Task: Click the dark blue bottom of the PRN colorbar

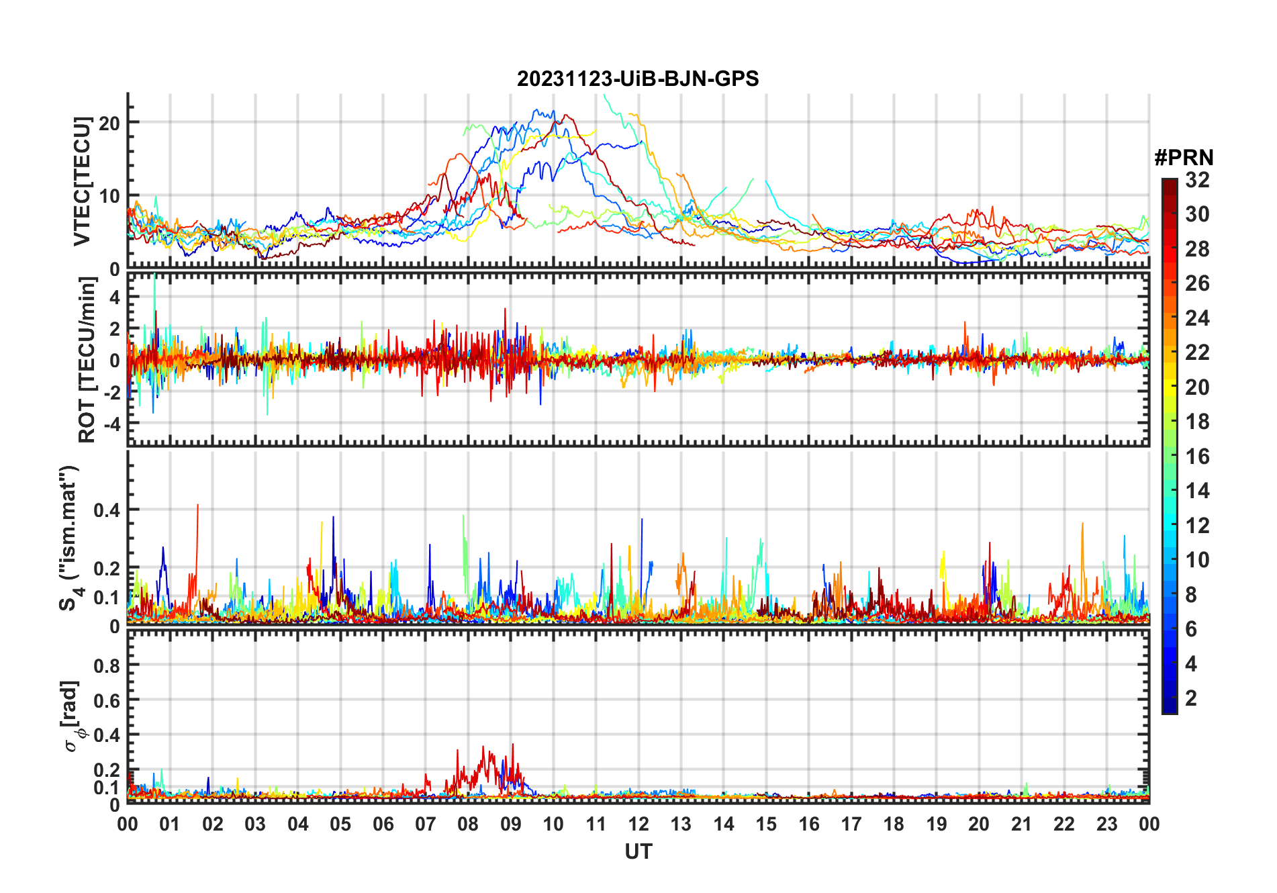Action: click(1169, 706)
